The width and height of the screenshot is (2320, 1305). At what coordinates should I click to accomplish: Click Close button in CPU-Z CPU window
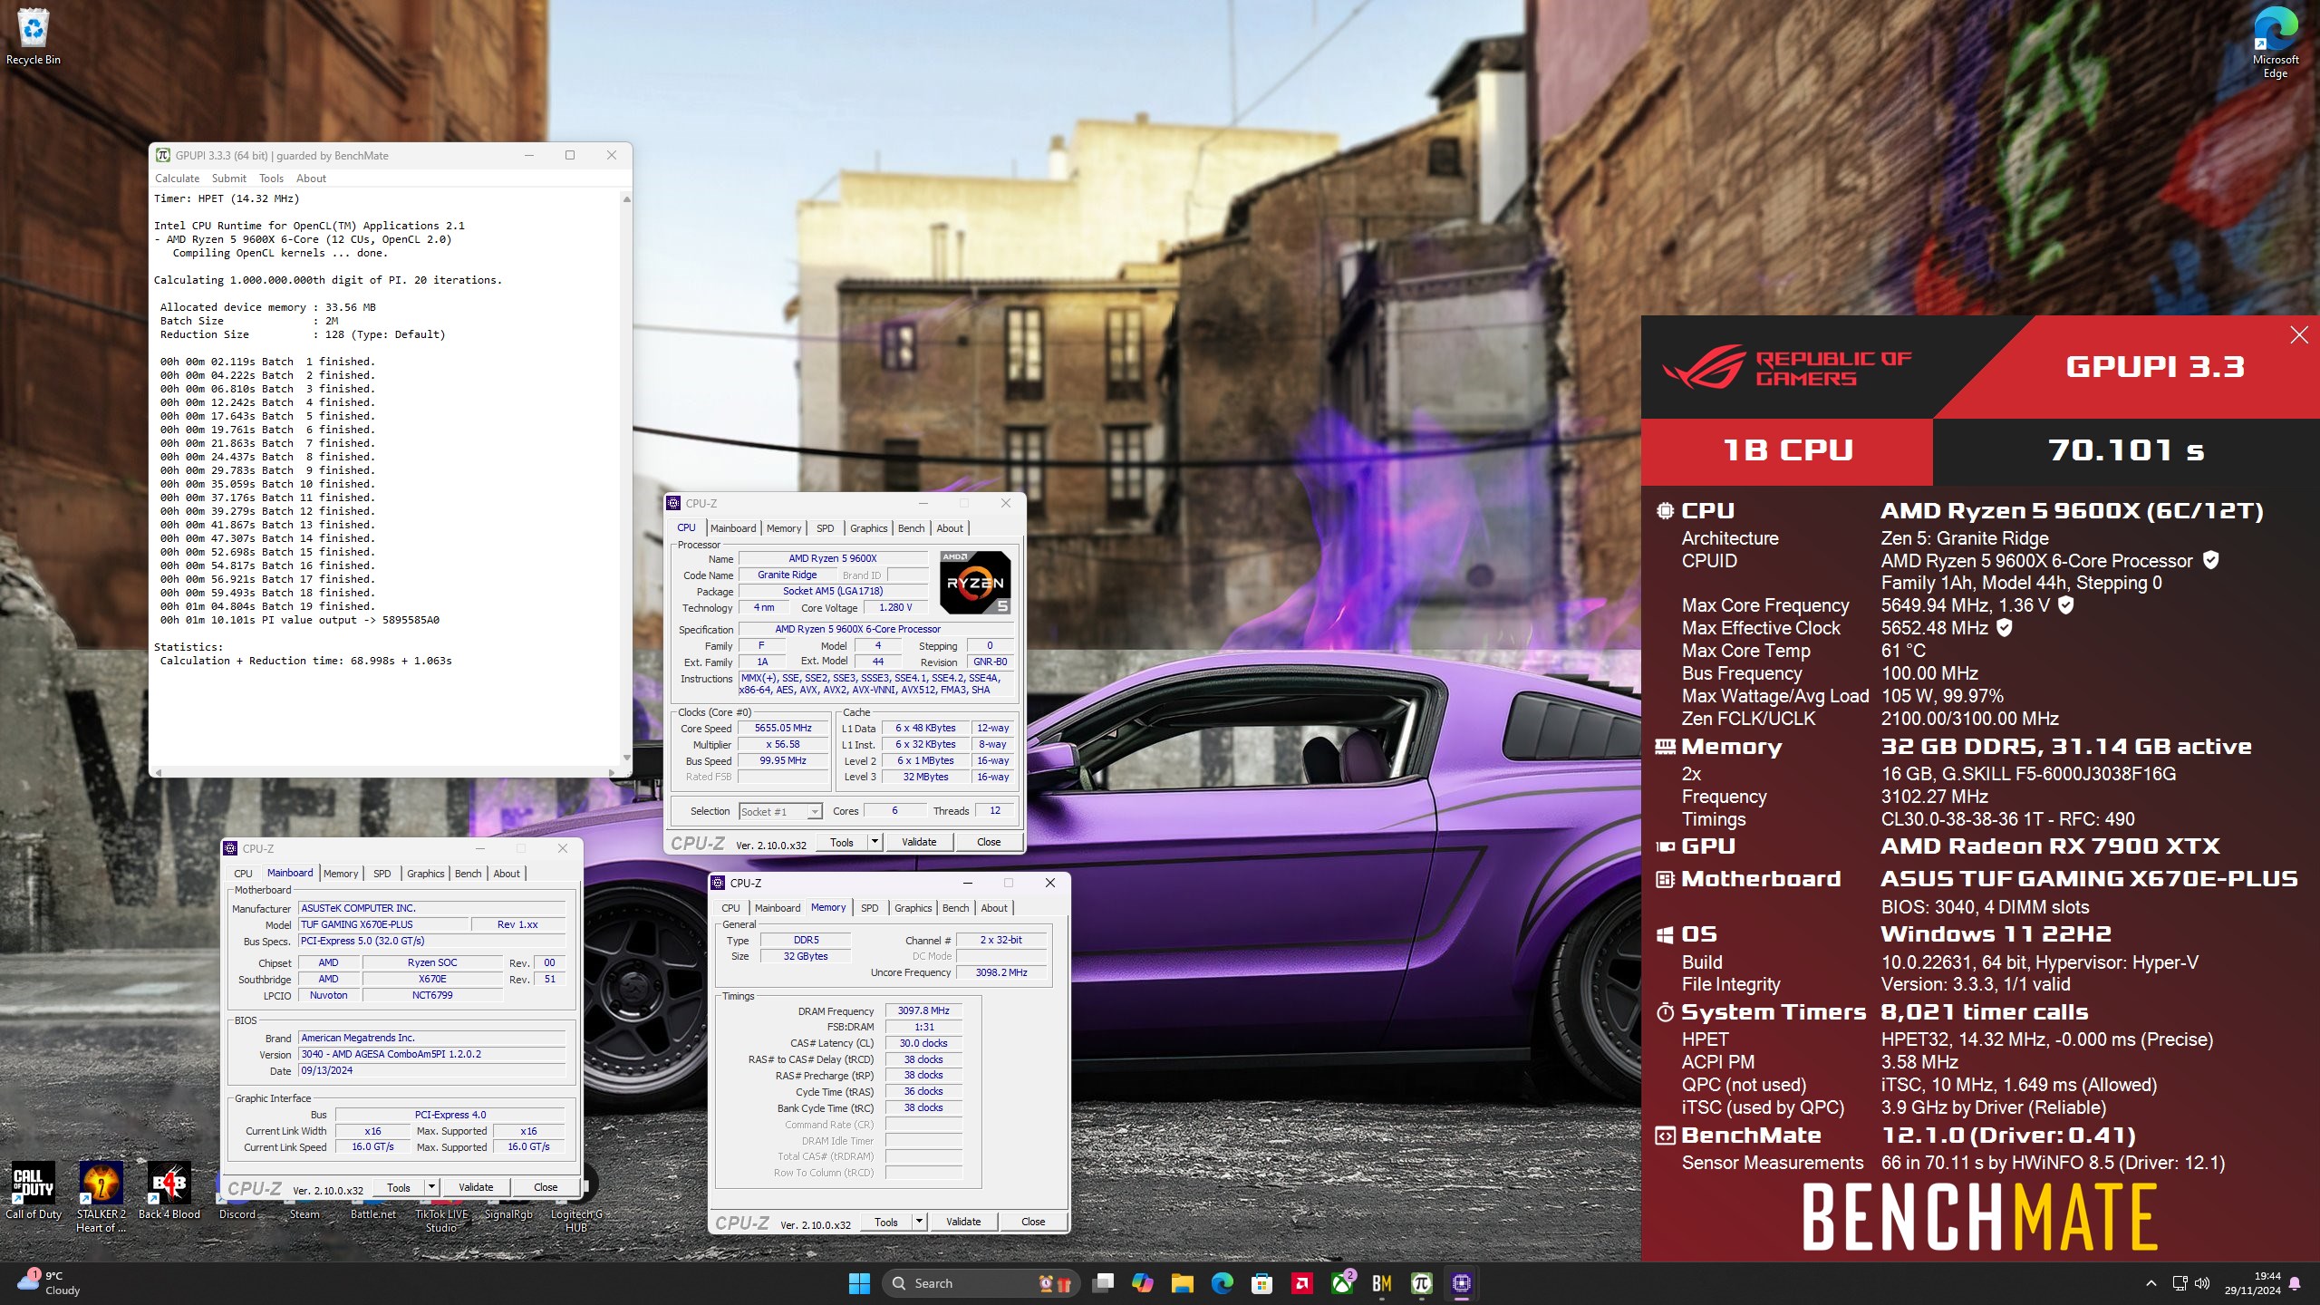[x=989, y=842]
